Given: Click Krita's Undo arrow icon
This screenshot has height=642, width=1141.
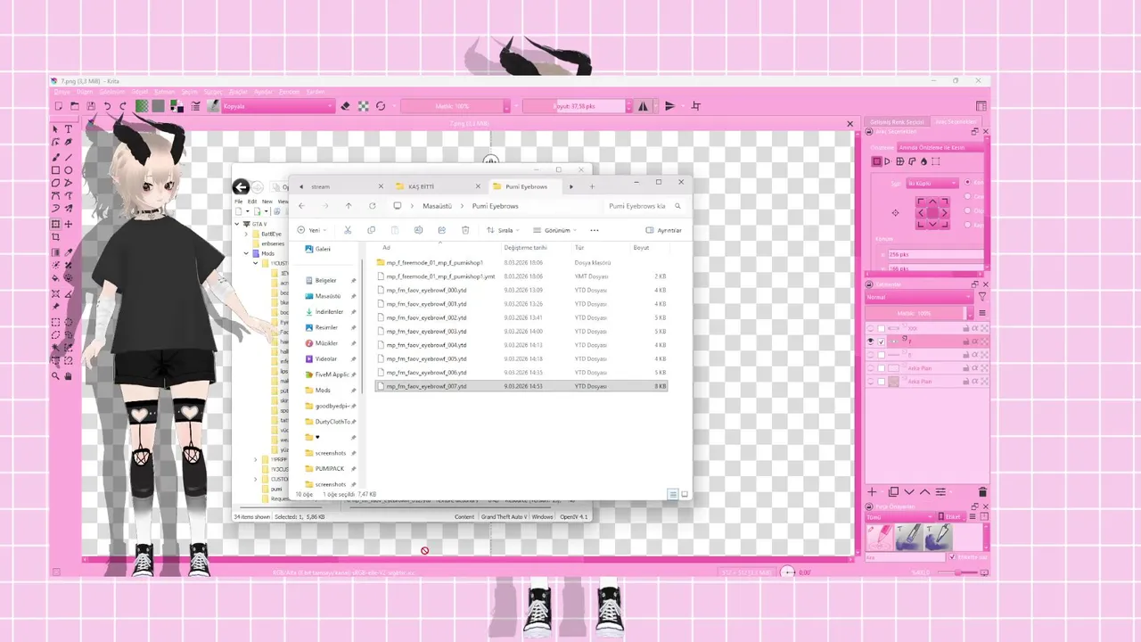Looking at the screenshot, I should (x=108, y=106).
